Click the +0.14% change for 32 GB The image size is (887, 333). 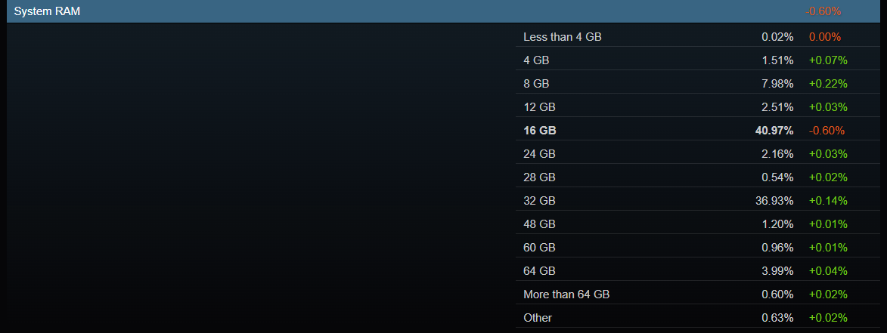pos(828,201)
